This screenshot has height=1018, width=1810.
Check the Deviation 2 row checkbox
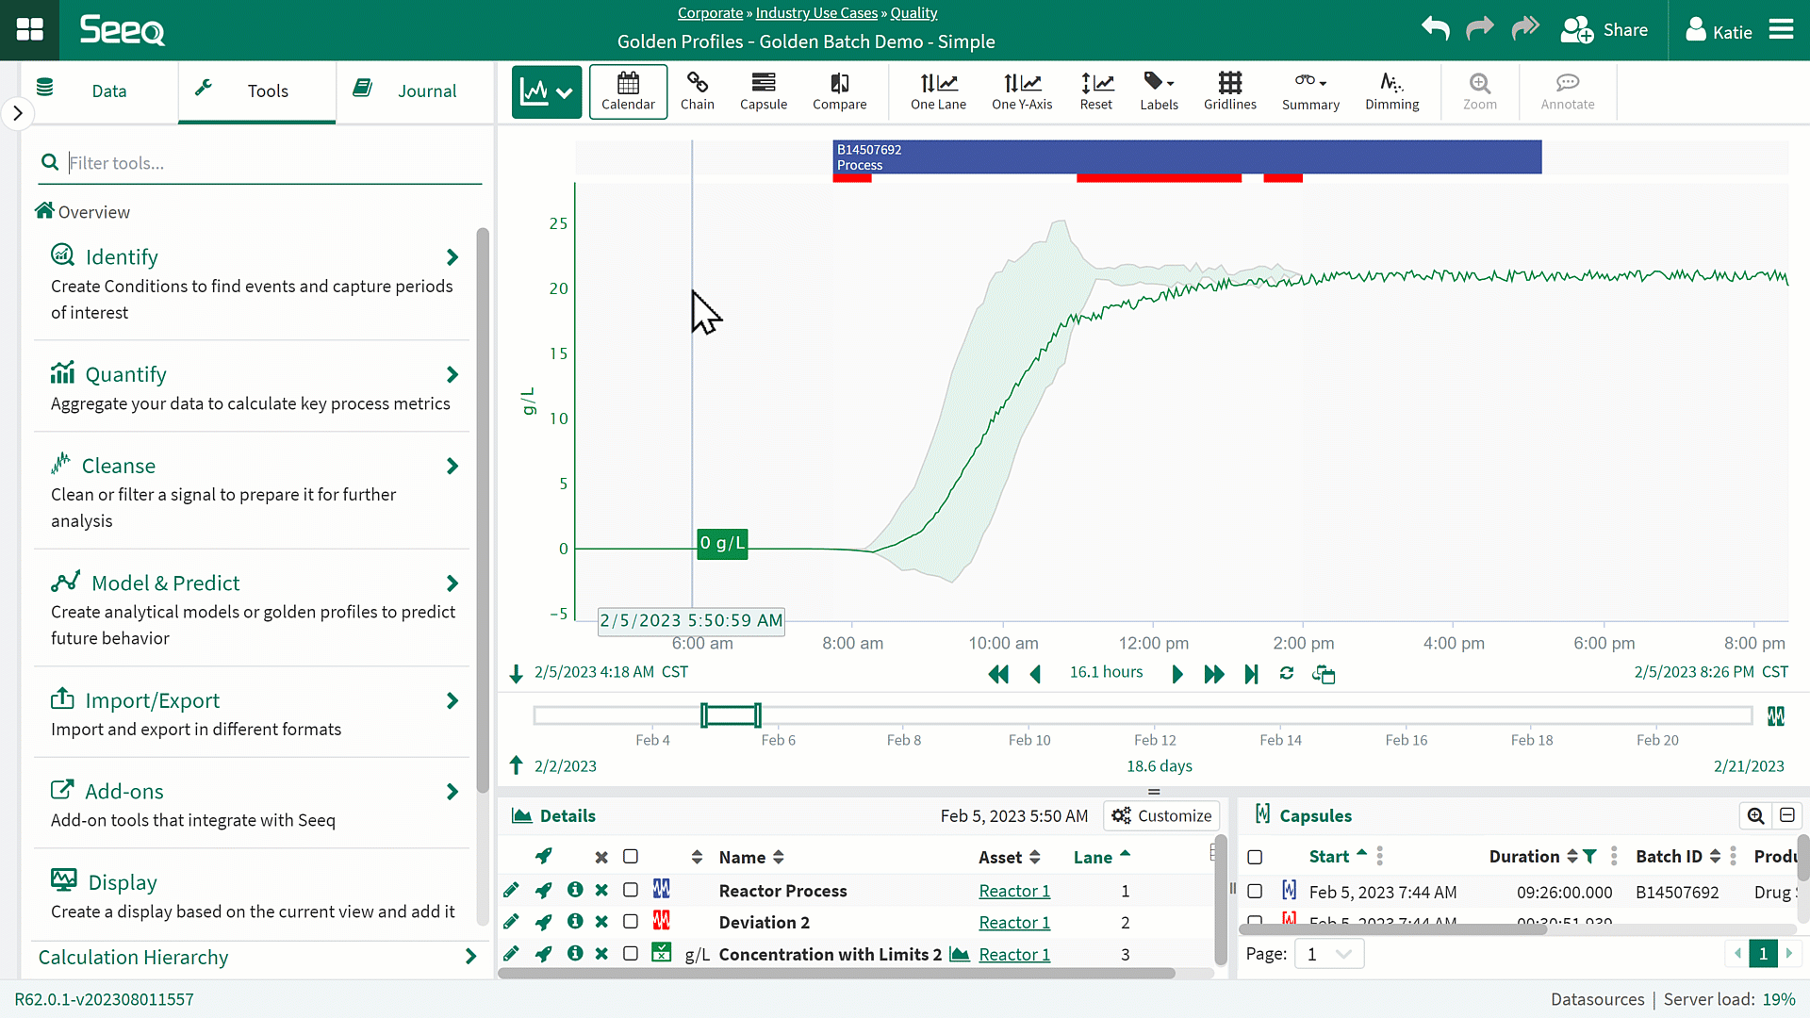point(631,922)
